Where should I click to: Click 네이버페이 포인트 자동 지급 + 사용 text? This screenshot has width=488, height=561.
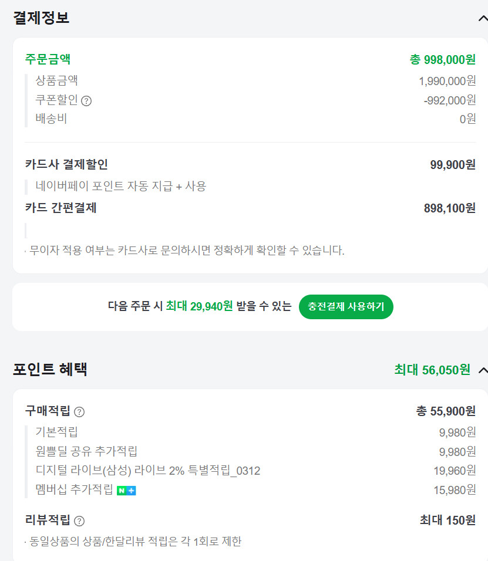pos(121,186)
